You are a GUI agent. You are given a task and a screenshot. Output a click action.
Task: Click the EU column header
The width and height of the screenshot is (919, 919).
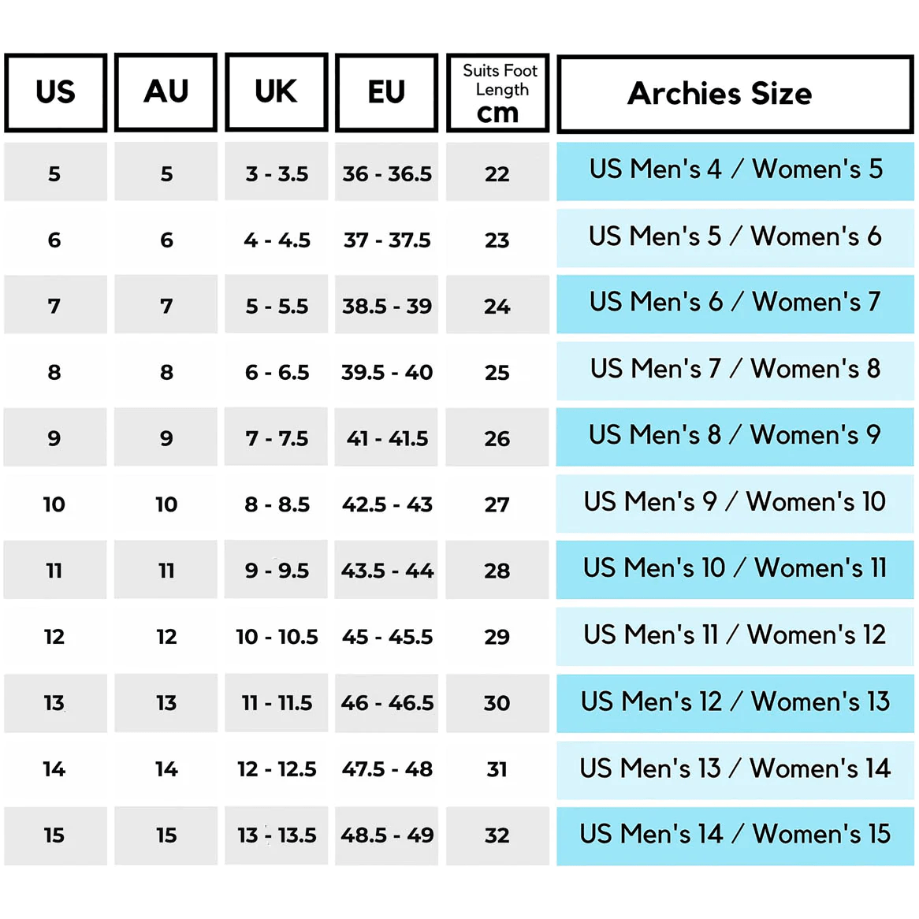point(386,93)
